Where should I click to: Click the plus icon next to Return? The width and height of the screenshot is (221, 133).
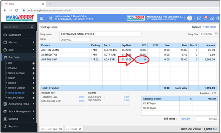coord(33,83)
